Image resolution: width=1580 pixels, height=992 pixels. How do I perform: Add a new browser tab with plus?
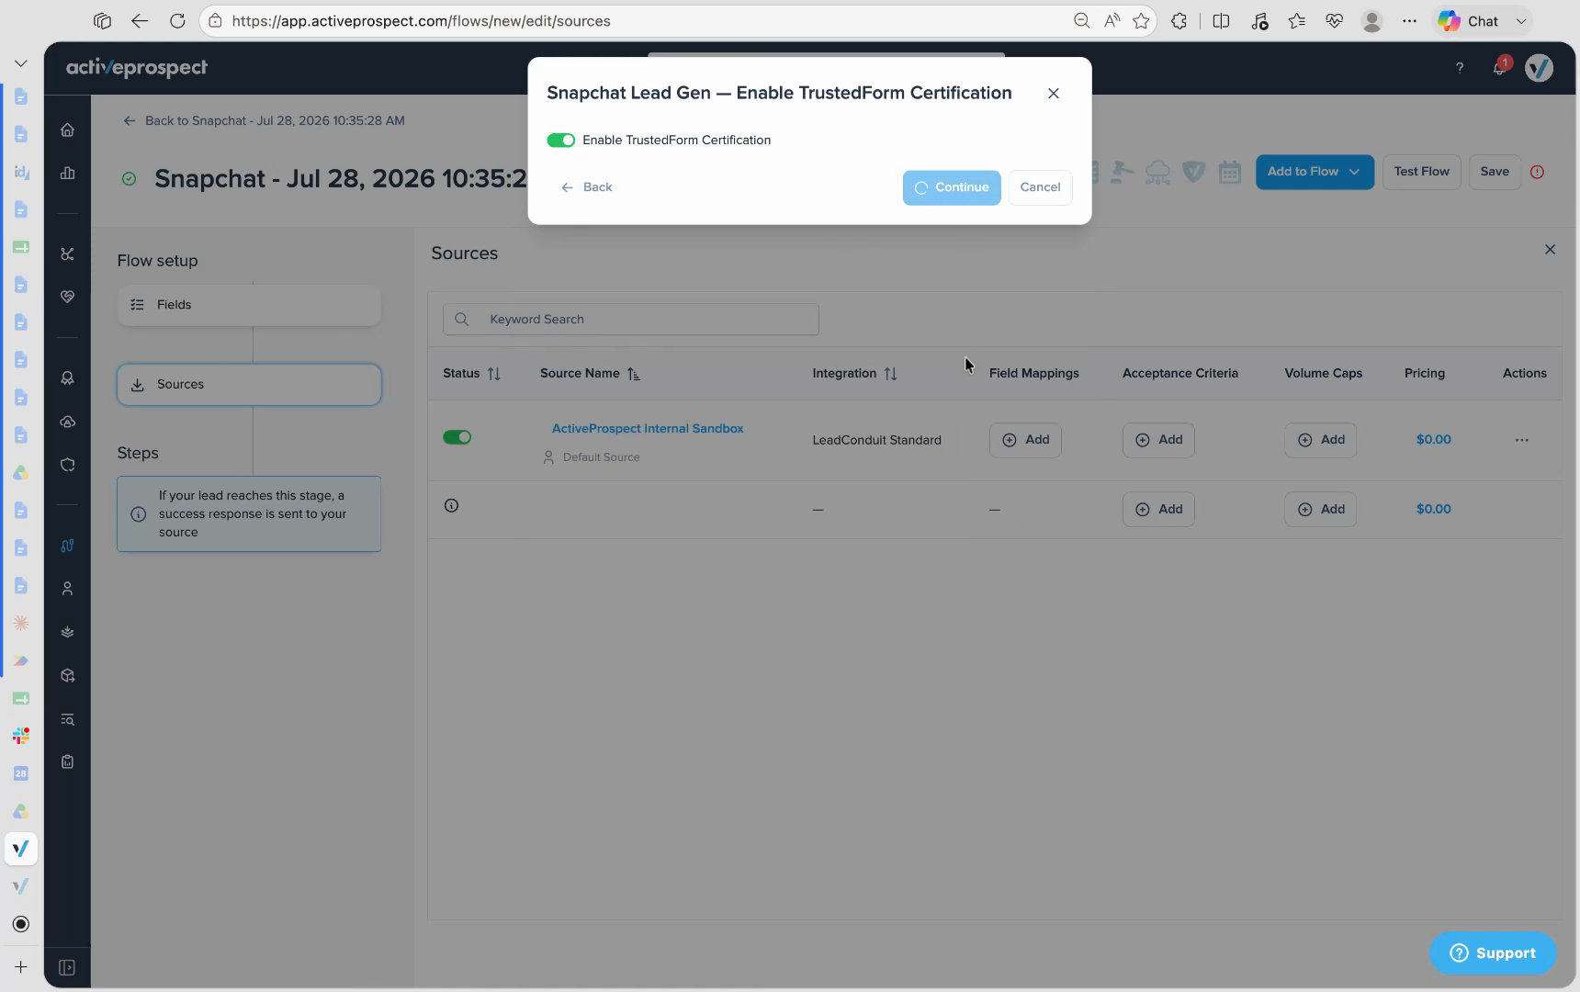click(x=20, y=966)
